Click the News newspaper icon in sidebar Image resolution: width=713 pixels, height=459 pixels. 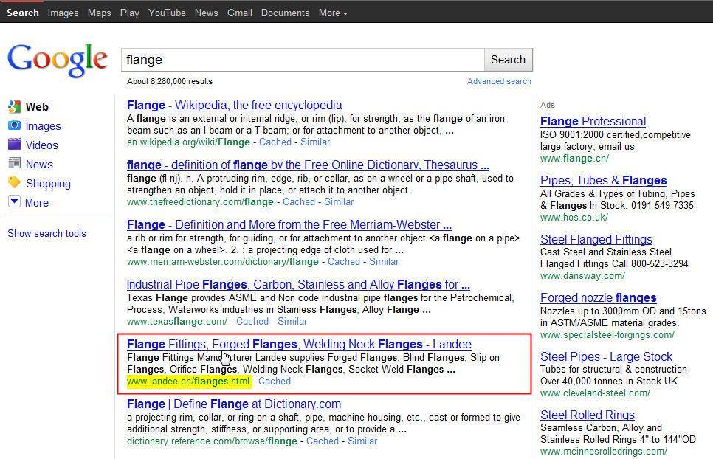click(14, 163)
